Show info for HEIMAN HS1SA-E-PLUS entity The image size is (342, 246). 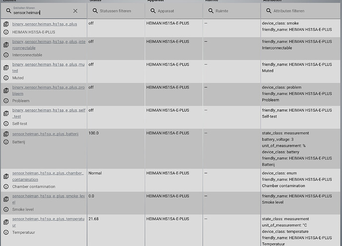(x=6, y=32)
